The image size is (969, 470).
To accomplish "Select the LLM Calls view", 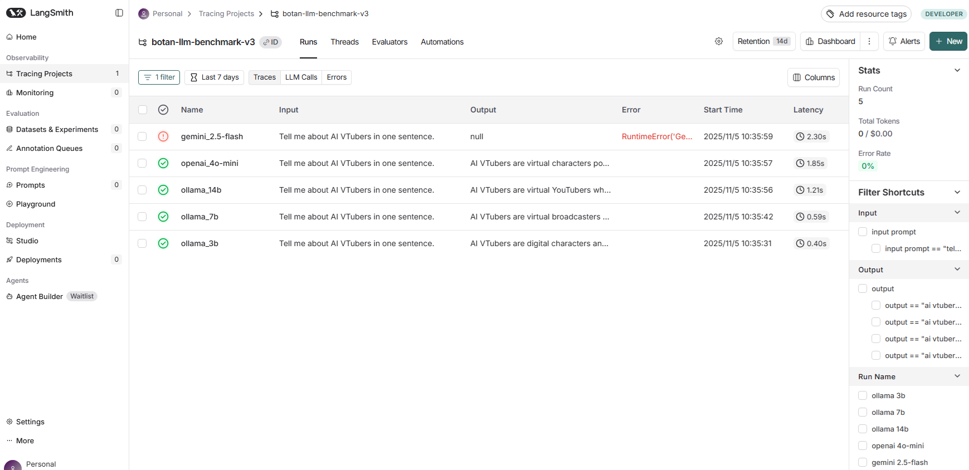I will point(301,77).
